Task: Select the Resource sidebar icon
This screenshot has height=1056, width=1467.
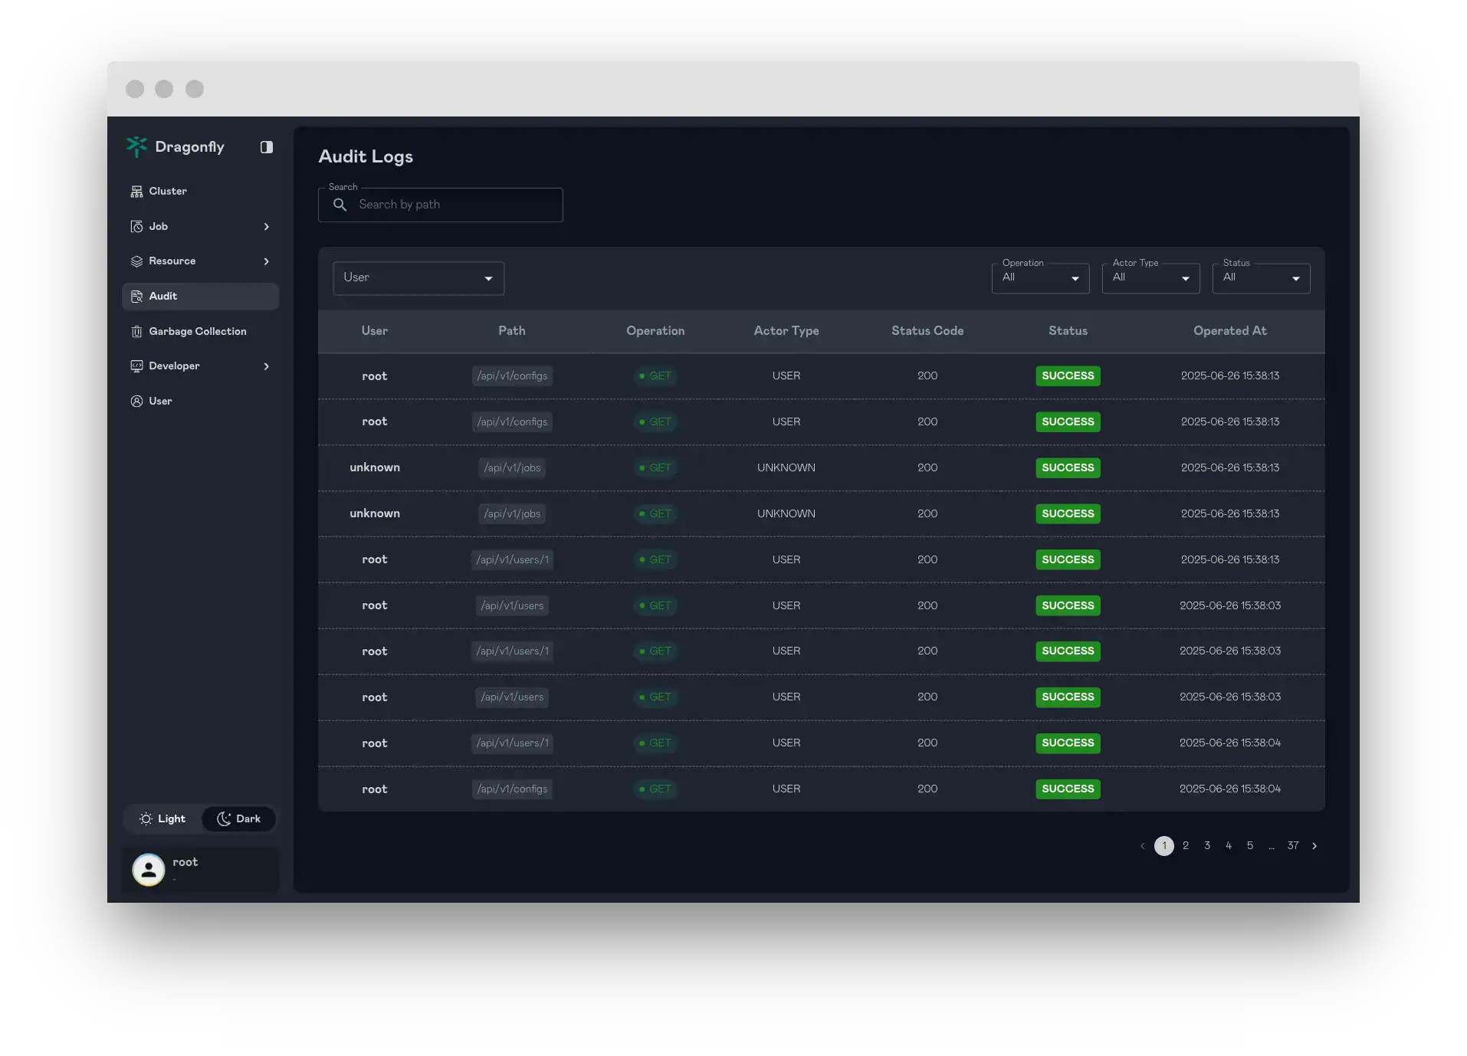Action: pyautogui.click(x=136, y=261)
